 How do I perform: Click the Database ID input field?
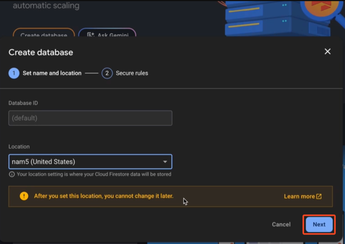pyautogui.click(x=90, y=118)
